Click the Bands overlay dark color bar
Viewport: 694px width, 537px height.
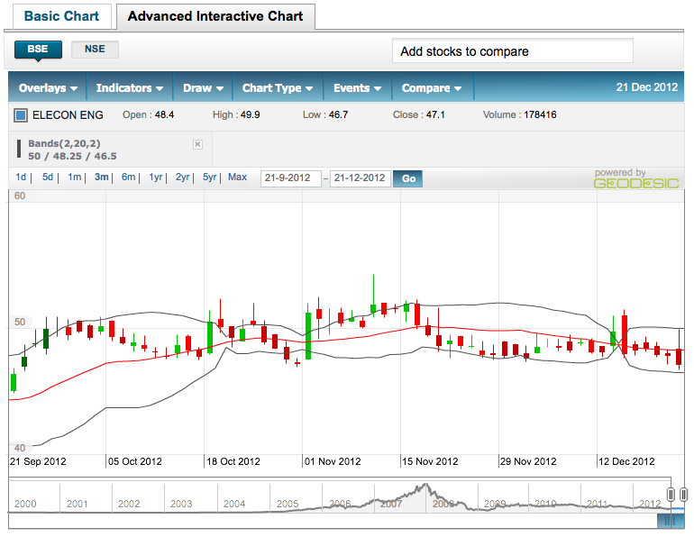tap(19, 149)
